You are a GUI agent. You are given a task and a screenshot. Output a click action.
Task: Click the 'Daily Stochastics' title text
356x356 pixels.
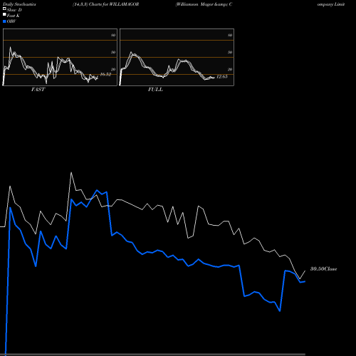(x=19, y=4)
